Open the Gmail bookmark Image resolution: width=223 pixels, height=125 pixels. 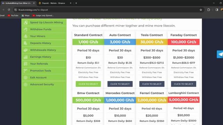pos(2,15)
